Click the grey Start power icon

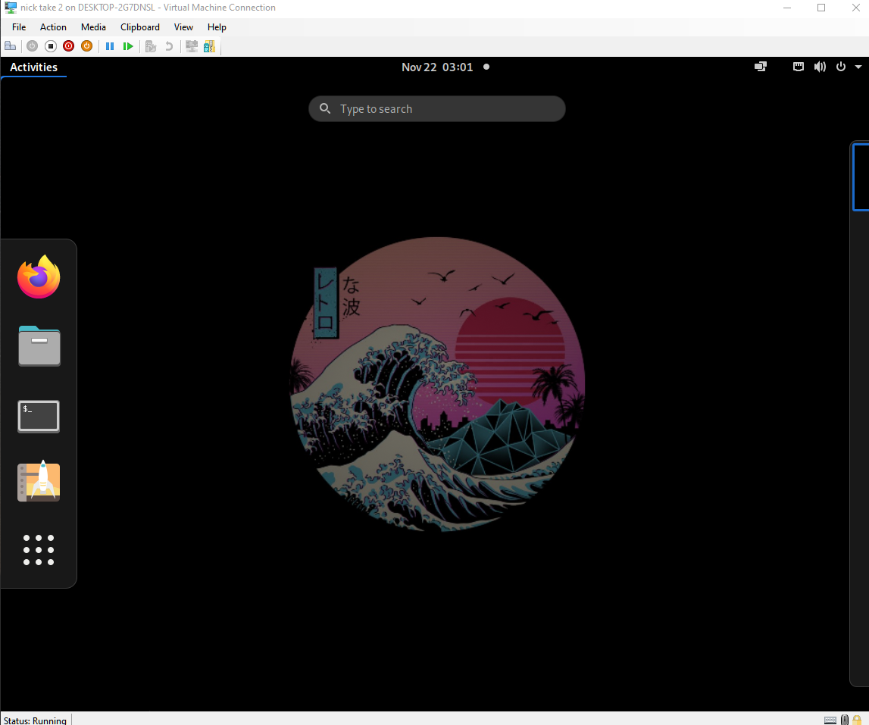32,46
